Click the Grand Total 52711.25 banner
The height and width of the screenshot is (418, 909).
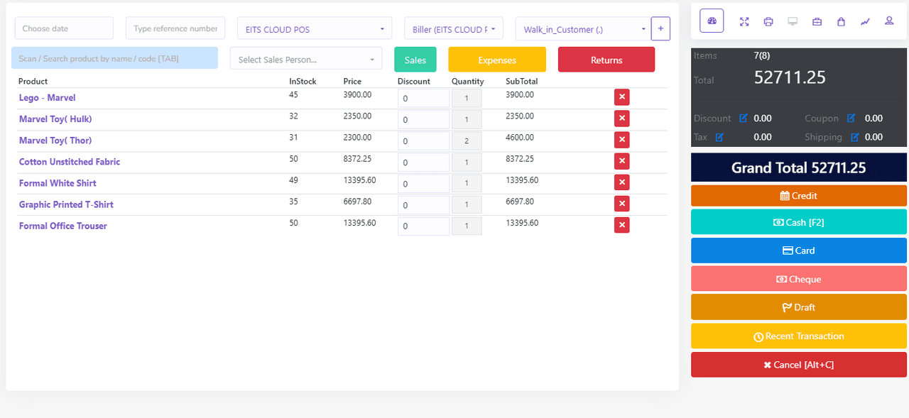[x=799, y=167]
